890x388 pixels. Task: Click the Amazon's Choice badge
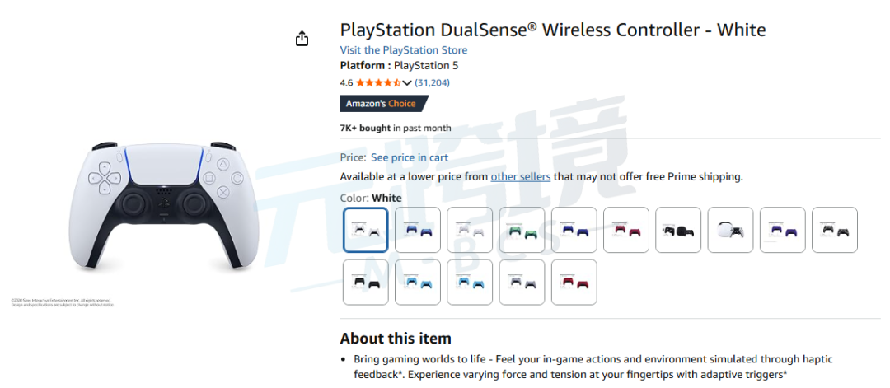click(x=384, y=103)
